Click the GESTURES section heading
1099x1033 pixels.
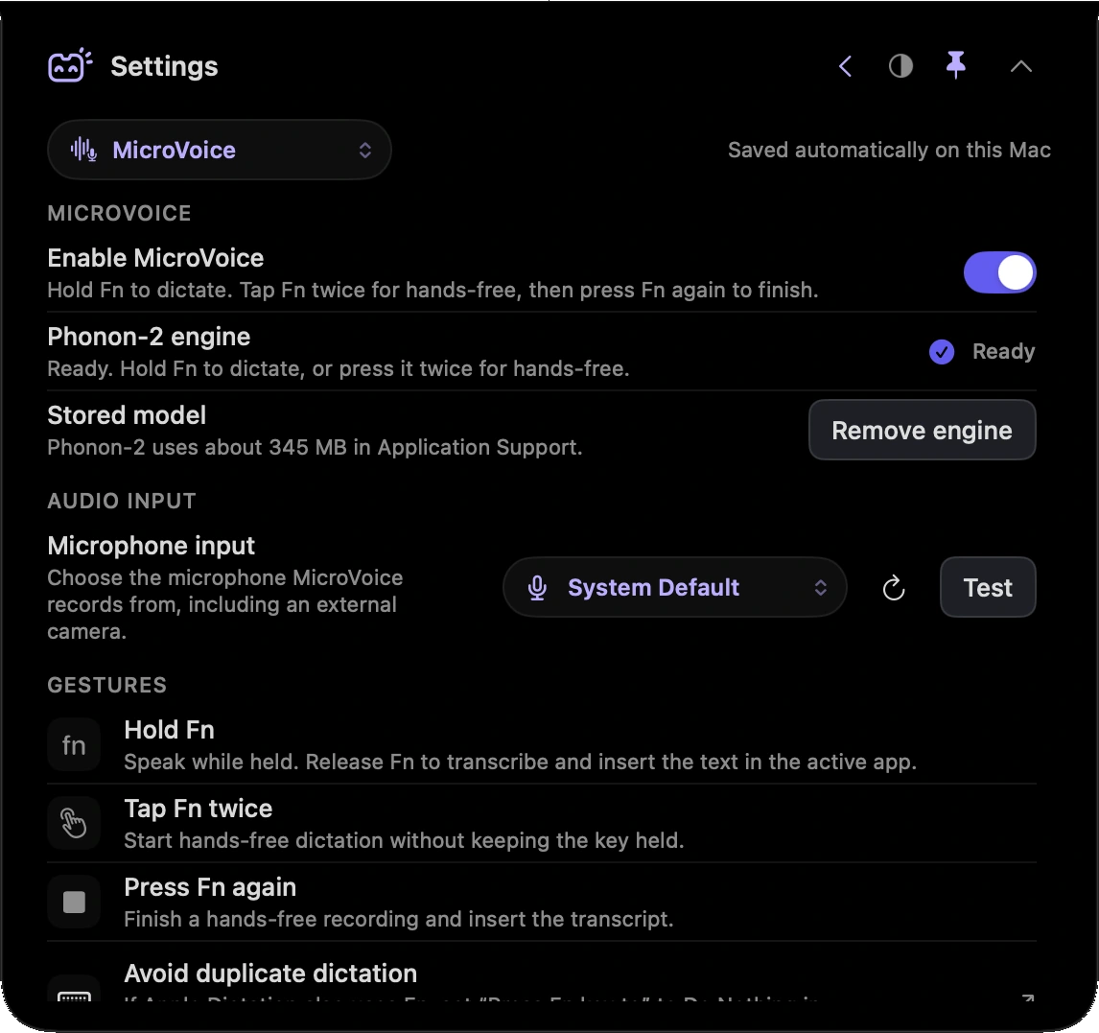(x=106, y=685)
